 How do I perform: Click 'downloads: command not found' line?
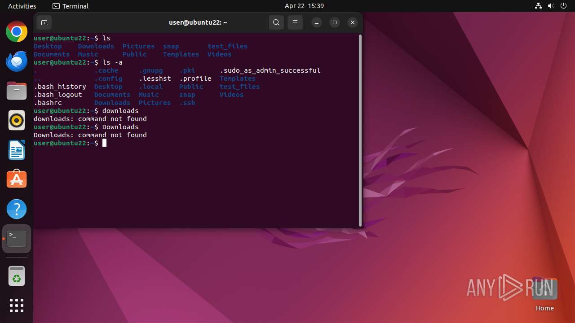point(90,119)
